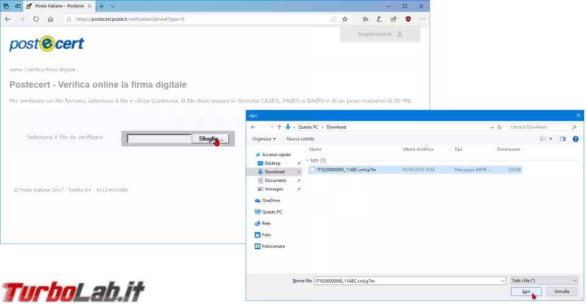The image size is (586, 304).
Task: Click the postecert logo
Action: [x=47, y=43]
